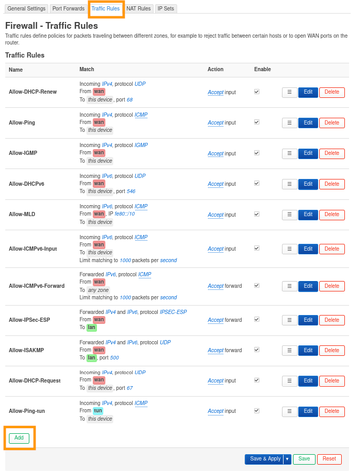This screenshot has height=472, width=358.
Task: Open the Port Forwards tab
Action: 68,9
